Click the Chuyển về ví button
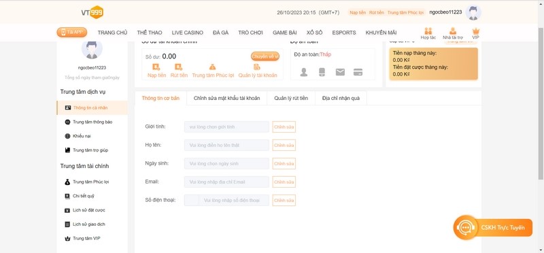The image size is (544, 253). click(x=265, y=56)
